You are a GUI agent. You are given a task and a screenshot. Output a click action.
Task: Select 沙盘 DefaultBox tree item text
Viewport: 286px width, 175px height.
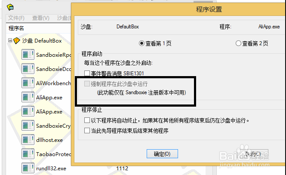42,41
